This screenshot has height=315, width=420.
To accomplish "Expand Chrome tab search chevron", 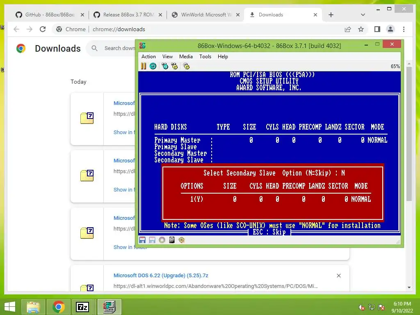I will pyautogui.click(x=363, y=15).
